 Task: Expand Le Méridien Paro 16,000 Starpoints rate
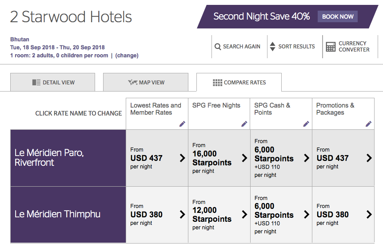(x=244, y=158)
